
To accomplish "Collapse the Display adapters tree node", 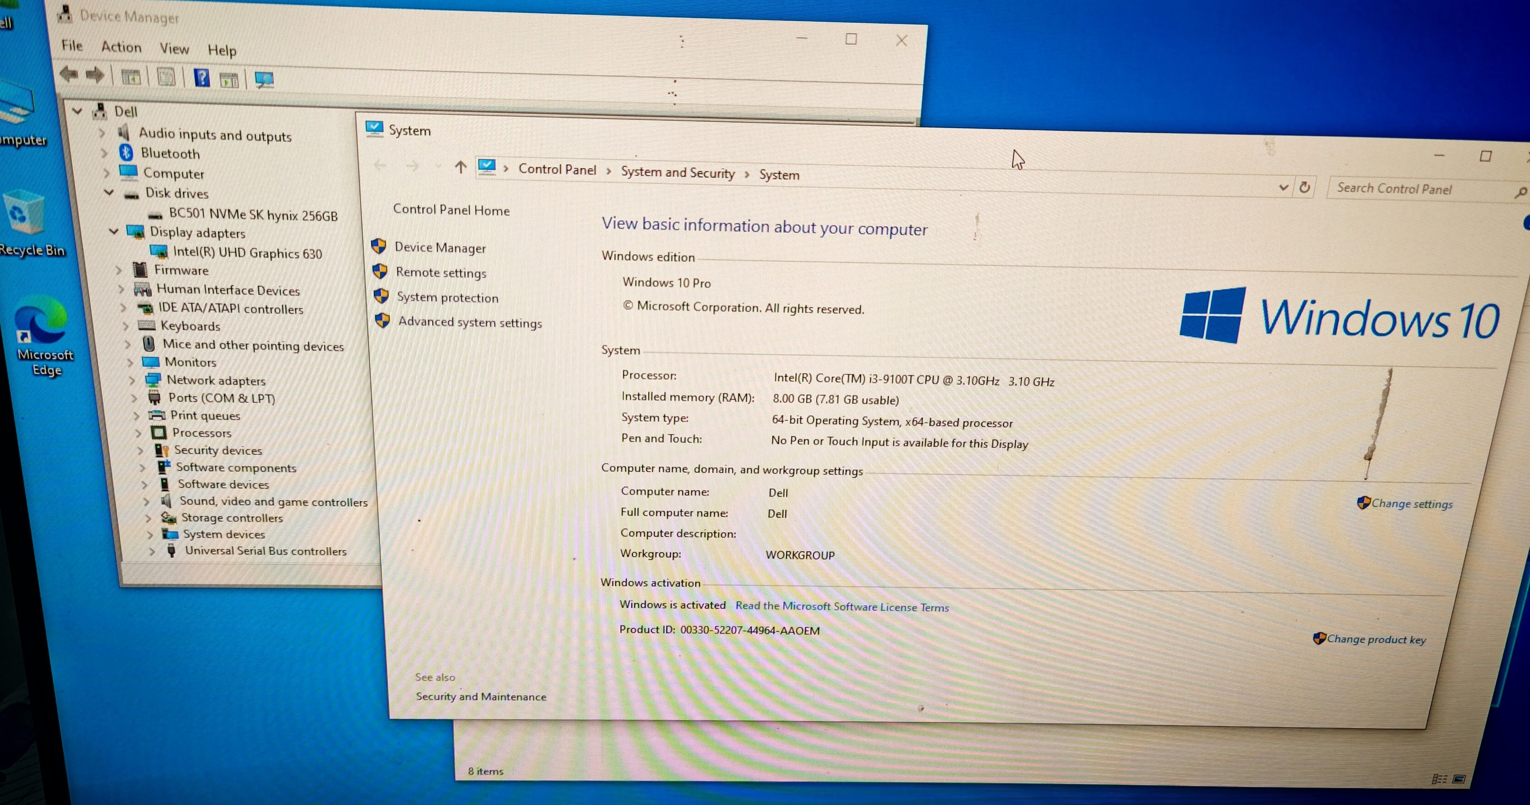I will pyautogui.click(x=113, y=232).
